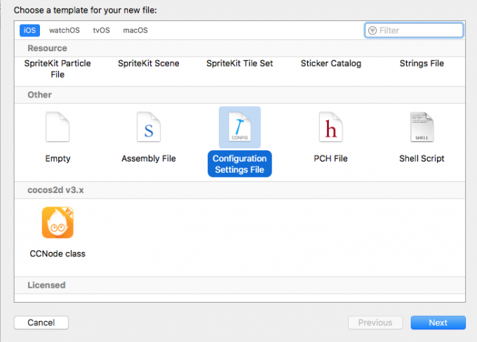Screen dimensions: 477x342
Task: Select the iOS platform tab
Action: (x=30, y=30)
